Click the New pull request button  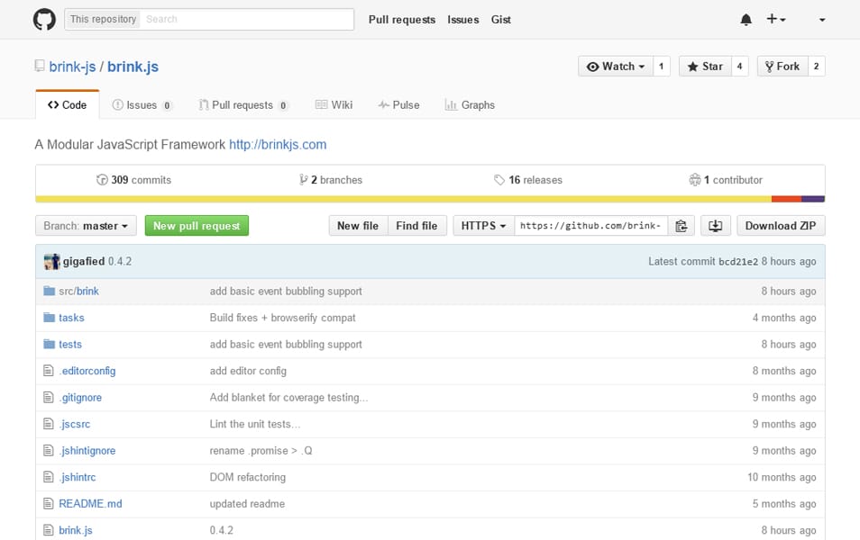point(197,226)
